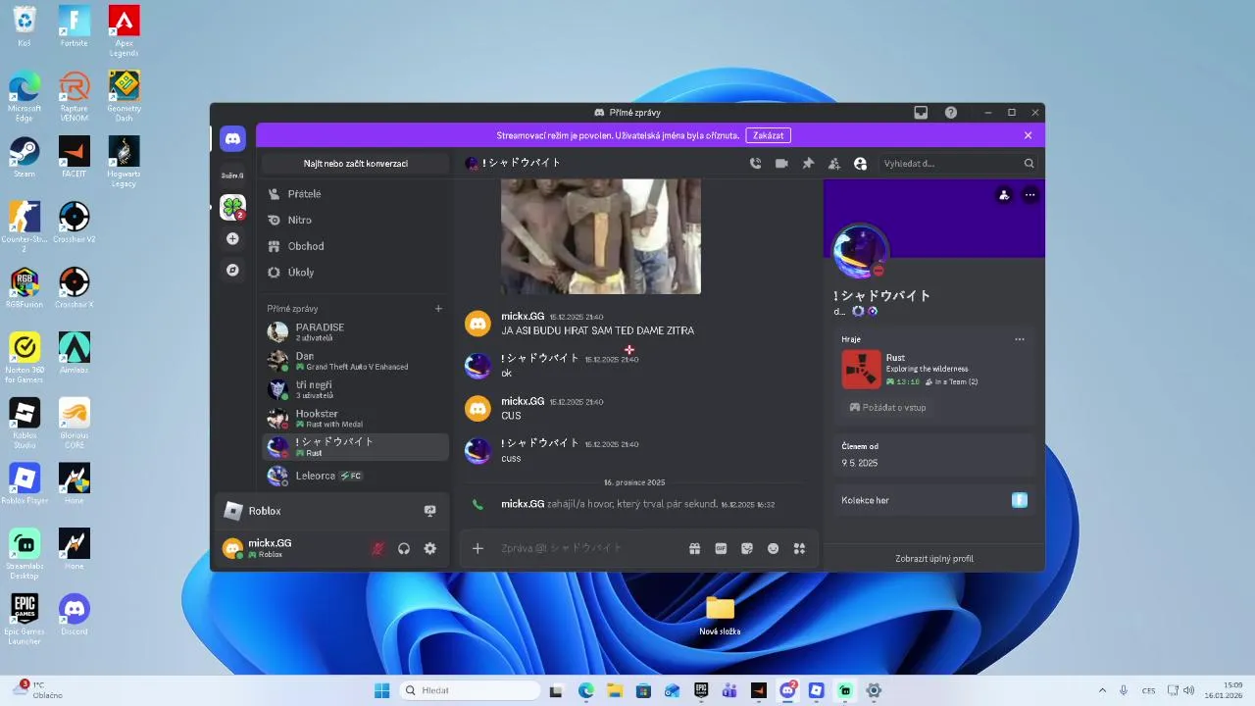The width and height of the screenshot is (1255, 706).
Task: Open Discord help icon
Action: pyautogui.click(x=951, y=113)
